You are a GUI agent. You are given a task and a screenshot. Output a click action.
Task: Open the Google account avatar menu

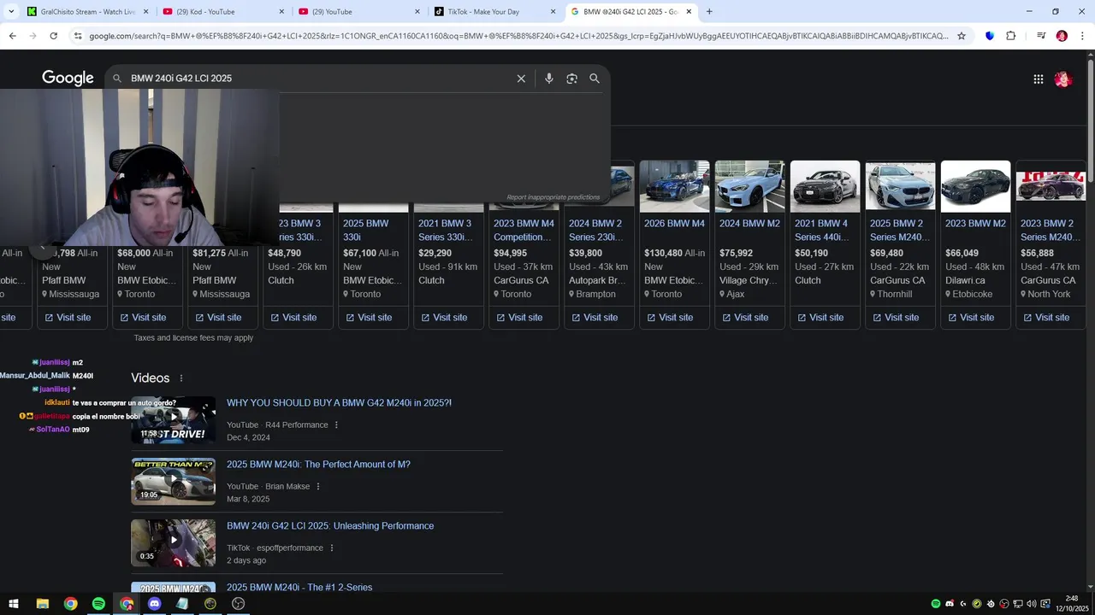[1063, 79]
